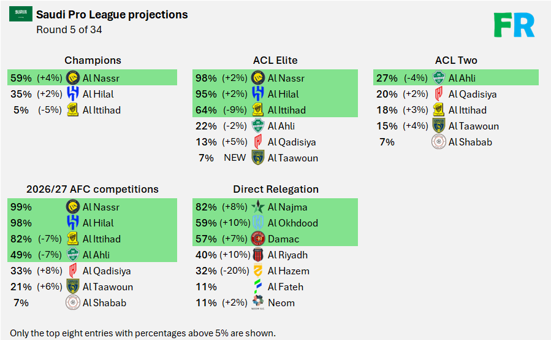
Task: Click the Al Fateh logo
Action: [258, 287]
